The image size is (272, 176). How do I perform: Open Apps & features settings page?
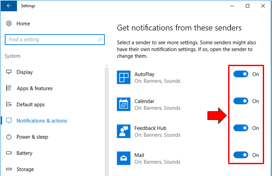pyautogui.click(x=34, y=88)
